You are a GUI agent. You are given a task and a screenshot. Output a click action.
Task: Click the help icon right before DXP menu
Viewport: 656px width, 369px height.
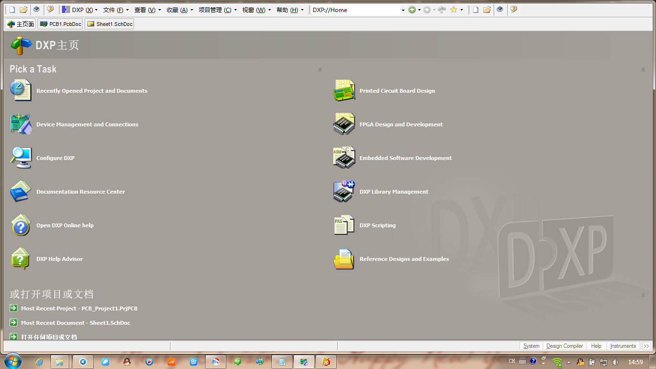coord(50,10)
